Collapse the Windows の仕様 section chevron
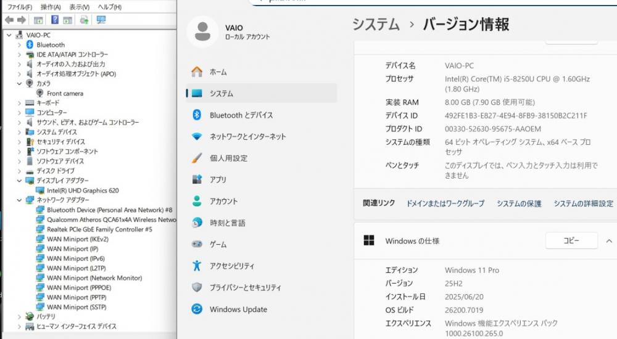This screenshot has height=339, width=617. pos(609,240)
